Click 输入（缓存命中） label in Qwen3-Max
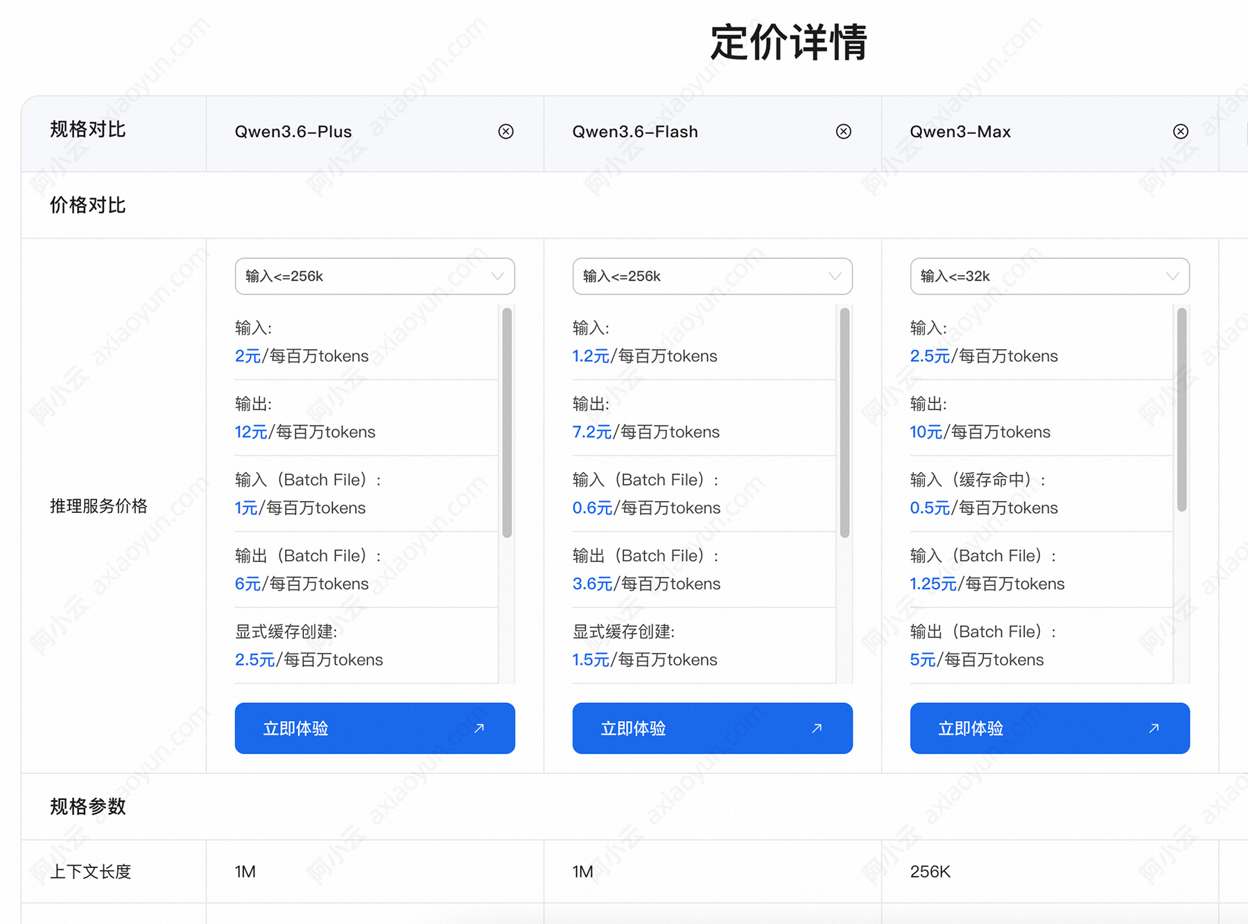The width and height of the screenshot is (1248, 924). 978,480
